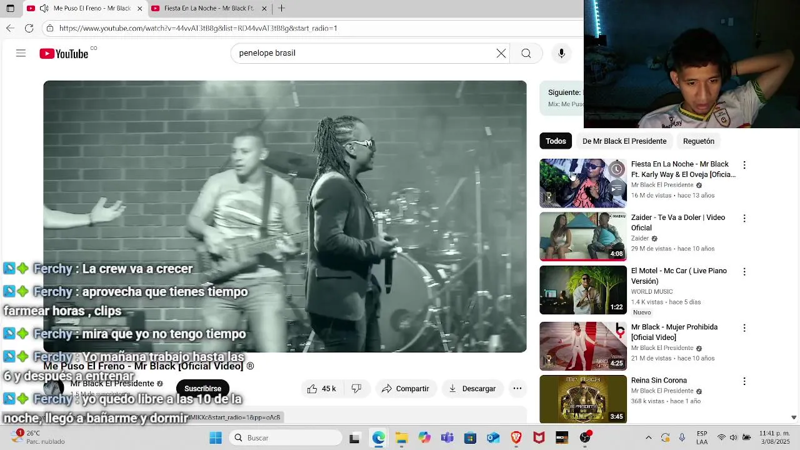Open a new browser tab with plus
The image size is (800, 450).
click(281, 8)
